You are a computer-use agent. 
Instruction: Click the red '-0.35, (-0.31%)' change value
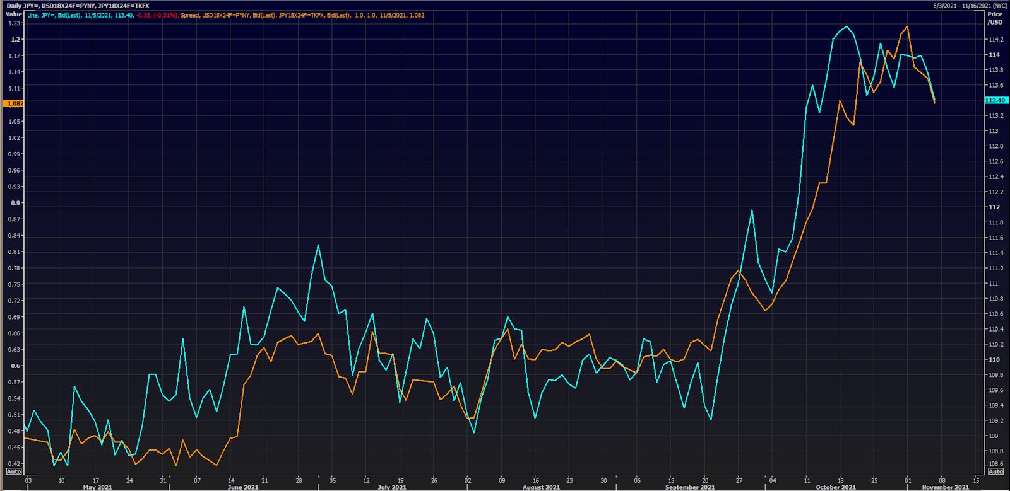pyautogui.click(x=157, y=15)
